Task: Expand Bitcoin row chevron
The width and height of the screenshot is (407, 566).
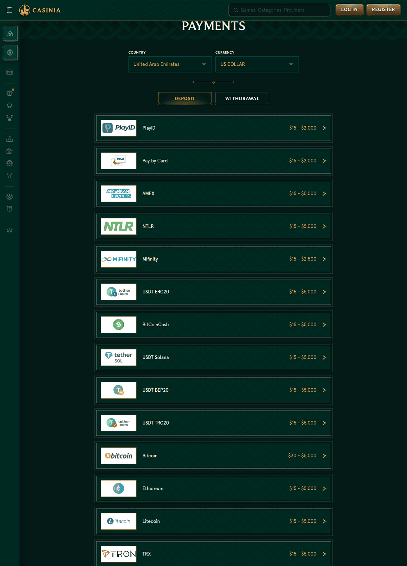Action: (x=324, y=456)
